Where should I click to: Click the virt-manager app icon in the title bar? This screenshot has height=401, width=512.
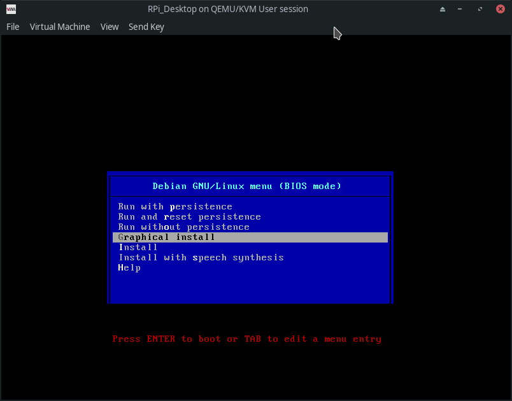point(11,9)
